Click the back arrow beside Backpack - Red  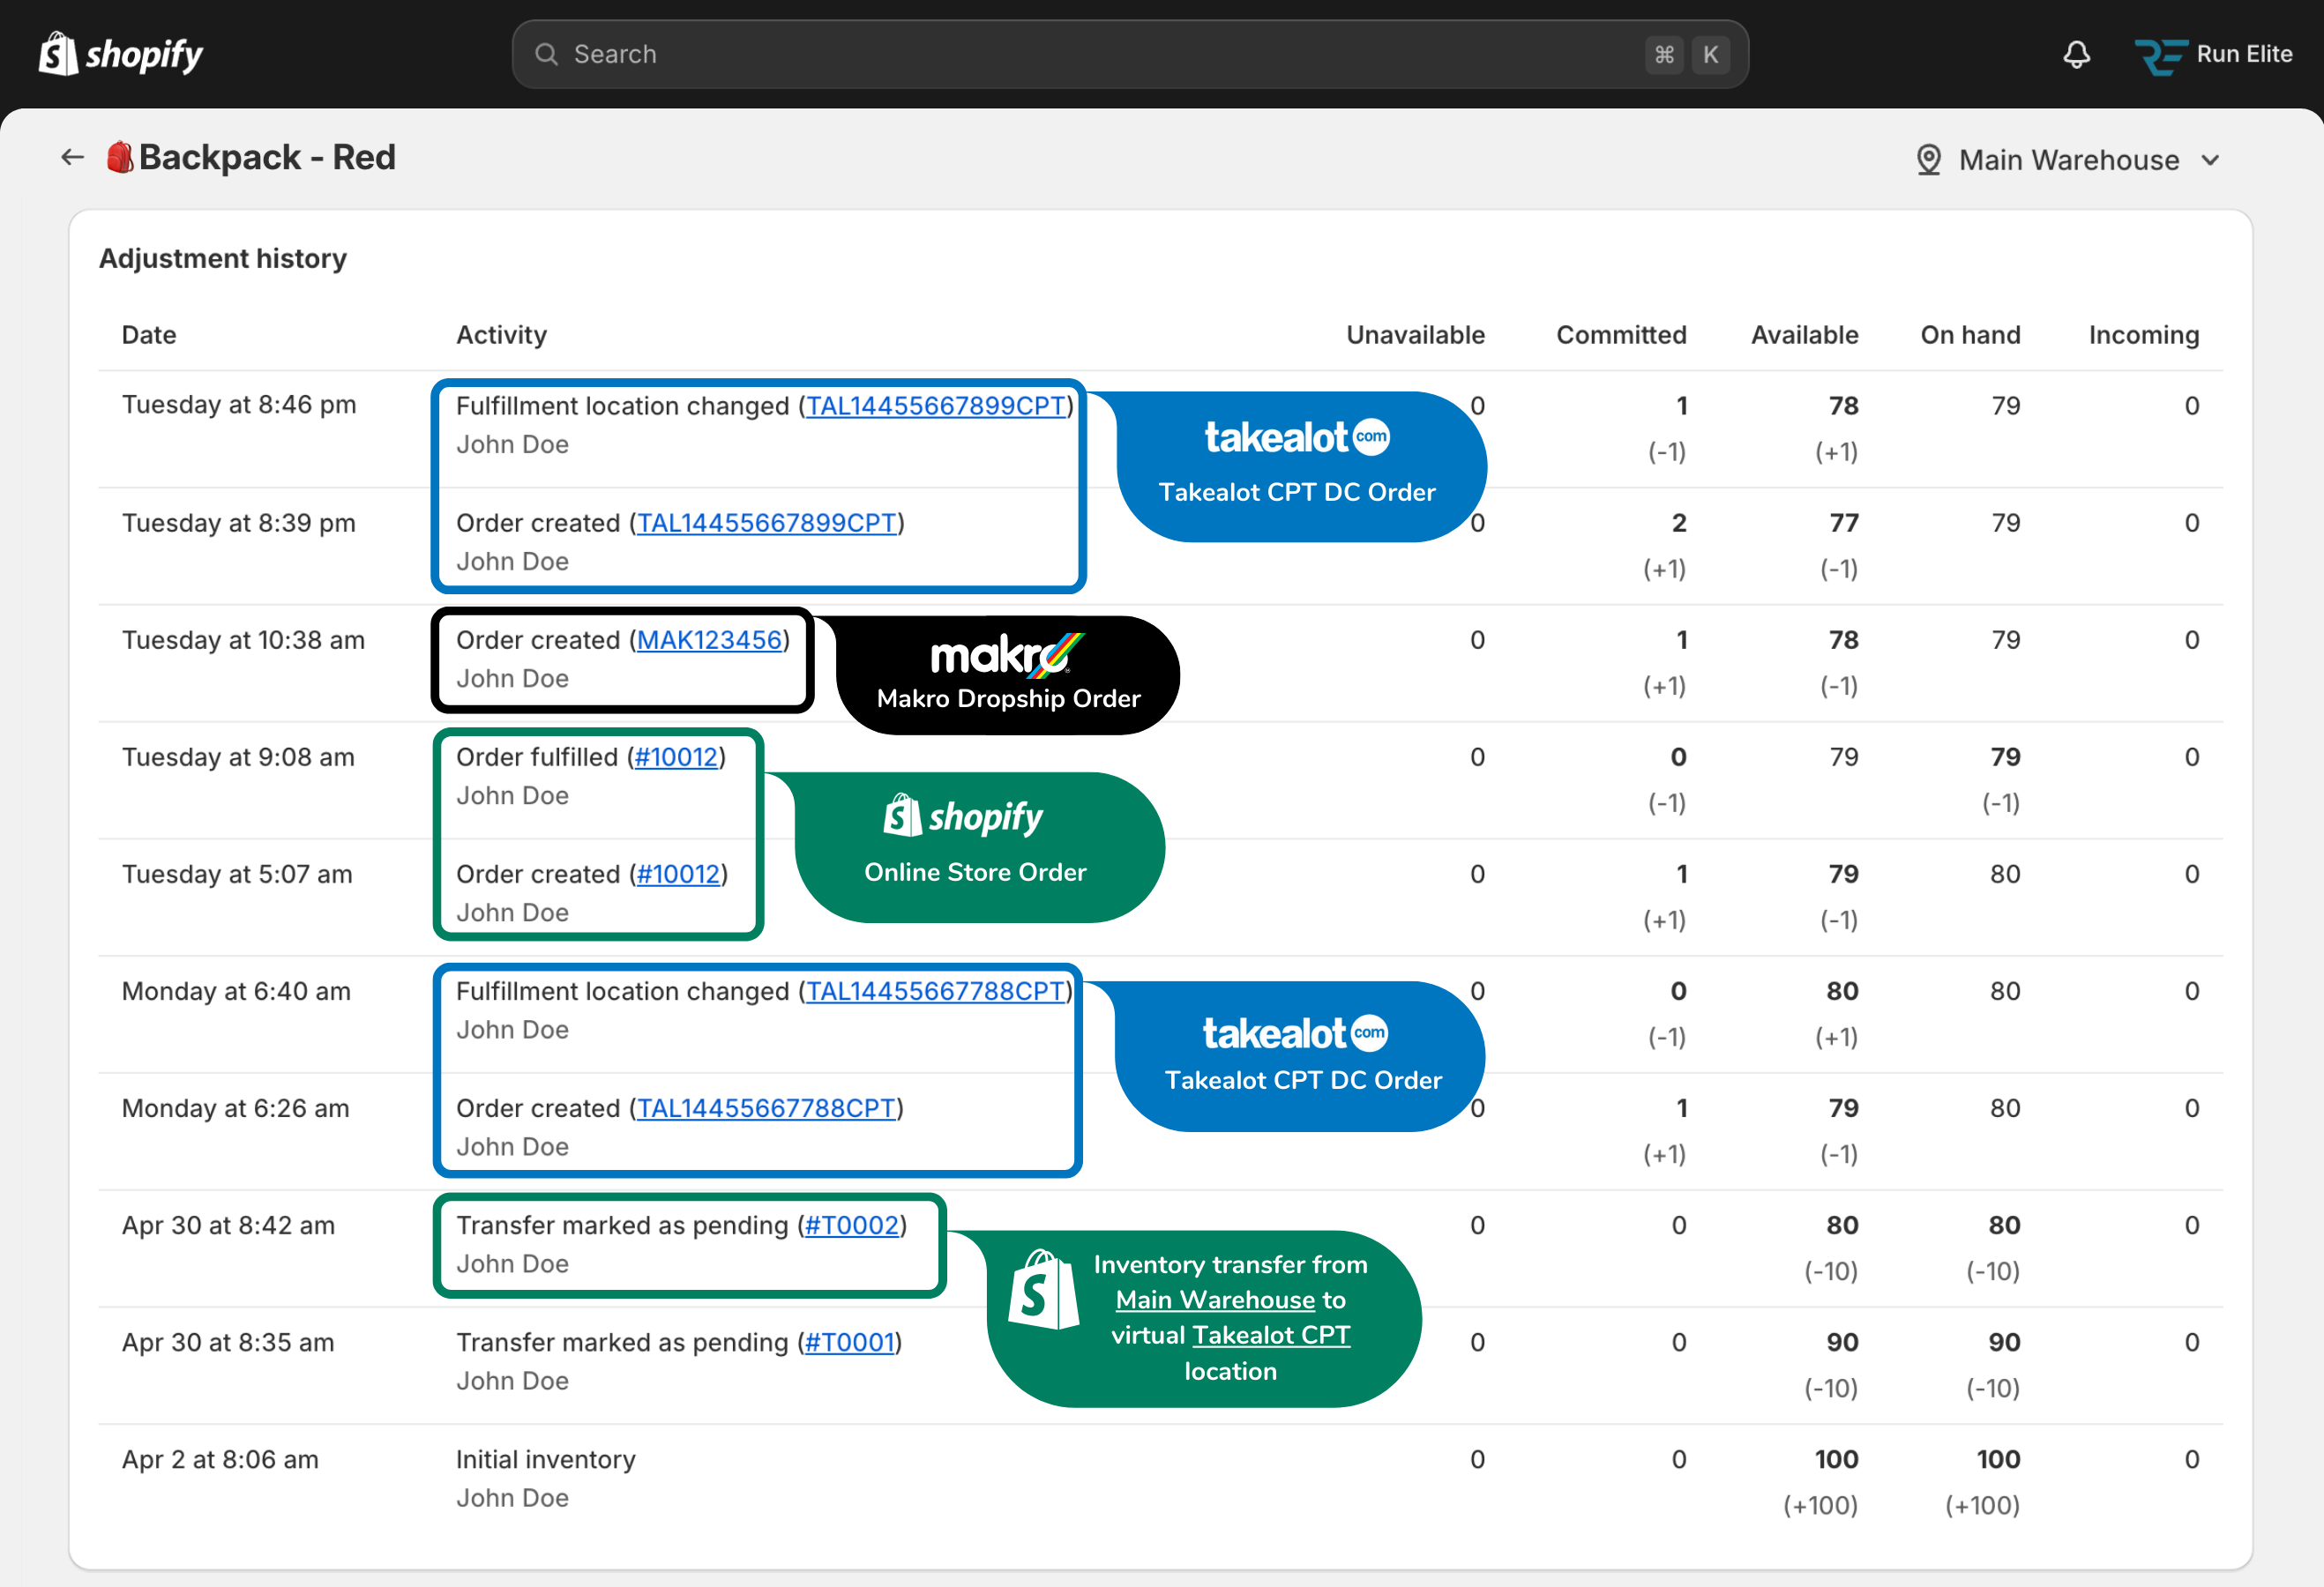(72, 157)
